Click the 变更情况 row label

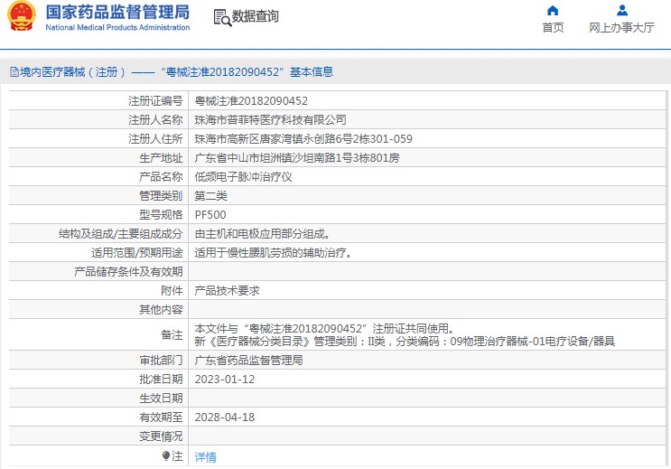point(161,436)
